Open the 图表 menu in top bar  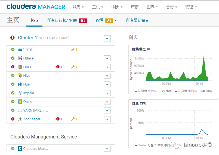click(x=152, y=7)
